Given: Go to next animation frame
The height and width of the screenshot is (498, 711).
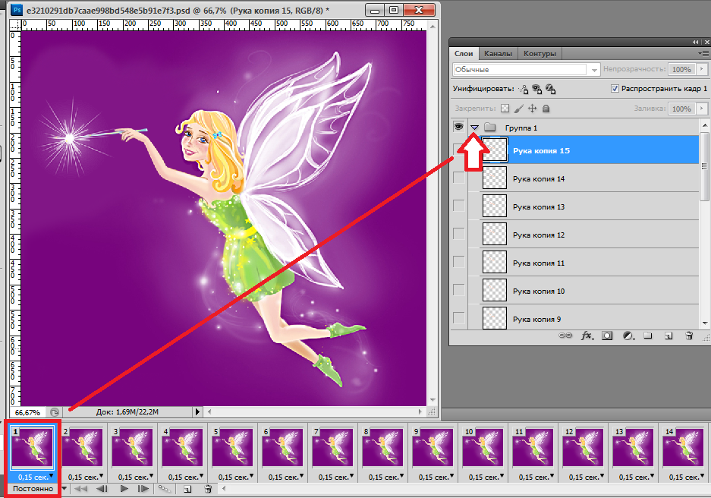Looking at the screenshot, I should 143,488.
